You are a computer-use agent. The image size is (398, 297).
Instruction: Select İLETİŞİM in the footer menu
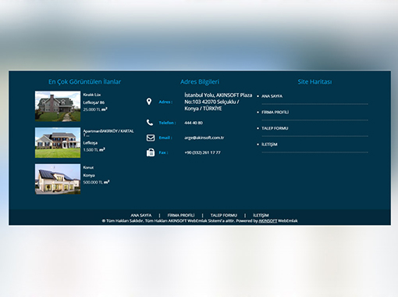(x=261, y=215)
